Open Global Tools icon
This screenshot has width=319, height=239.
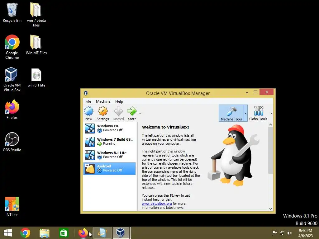coord(258,113)
